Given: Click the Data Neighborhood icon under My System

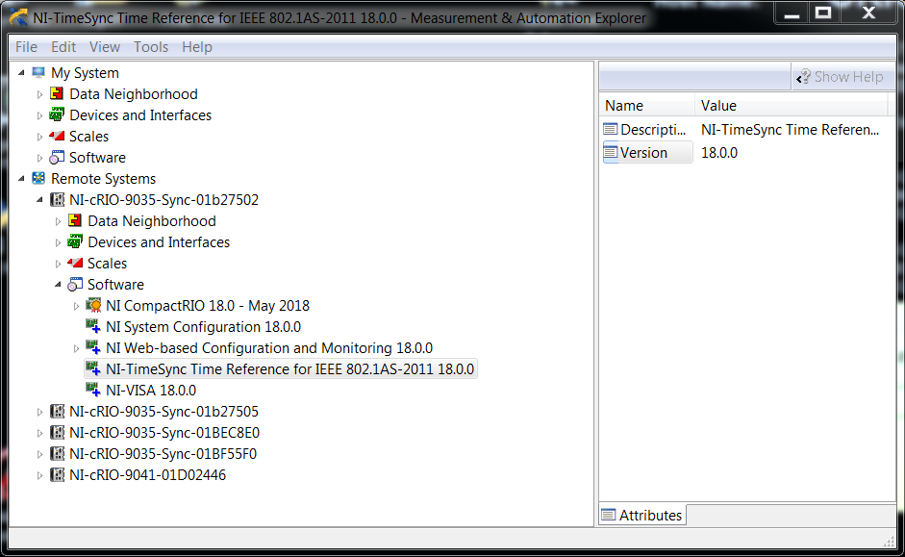Looking at the screenshot, I should click(x=57, y=94).
